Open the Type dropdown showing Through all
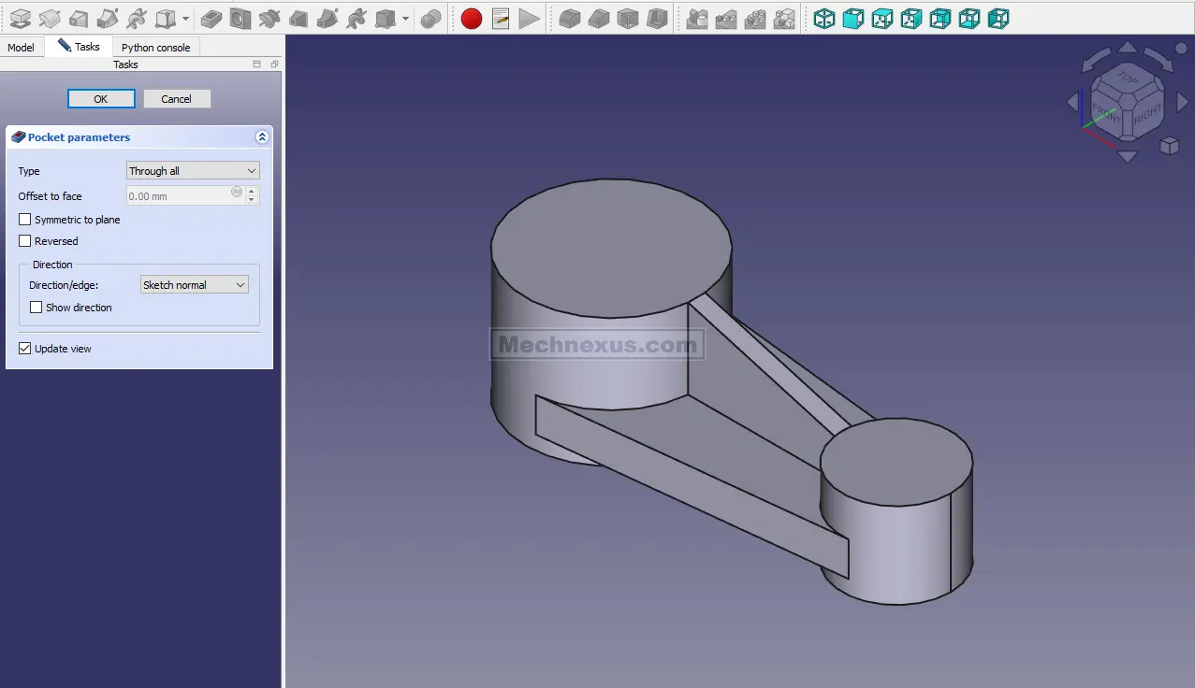The height and width of the screenshot is (688, 1195). [193, 171]
